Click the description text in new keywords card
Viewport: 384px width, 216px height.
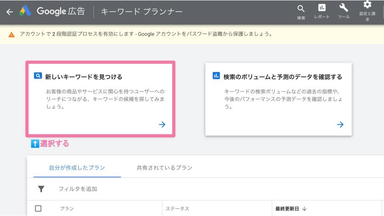coord(105,99)
